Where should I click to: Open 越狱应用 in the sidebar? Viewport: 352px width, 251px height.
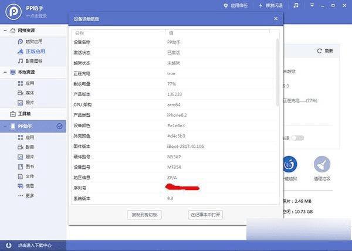tap(30, 42)
